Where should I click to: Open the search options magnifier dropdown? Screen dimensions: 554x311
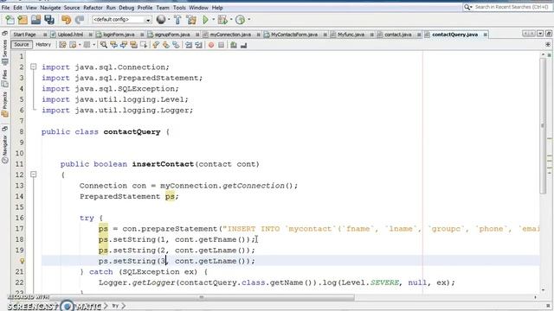(468, 7)
